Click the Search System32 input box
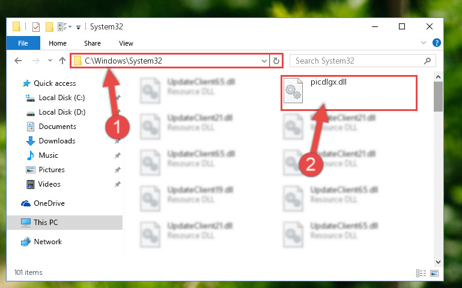 (x=357, y=61)
